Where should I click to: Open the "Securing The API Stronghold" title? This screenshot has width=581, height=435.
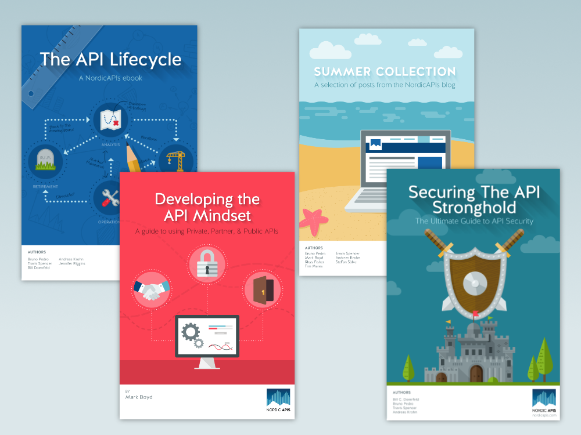click(474, 200)
